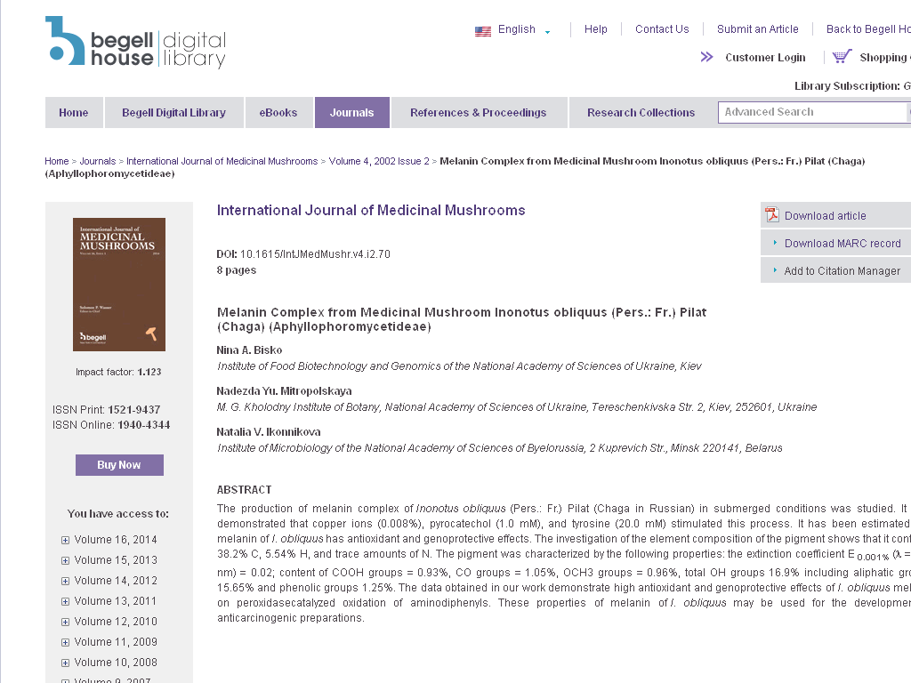Click the Download article button

click(835, 215)
